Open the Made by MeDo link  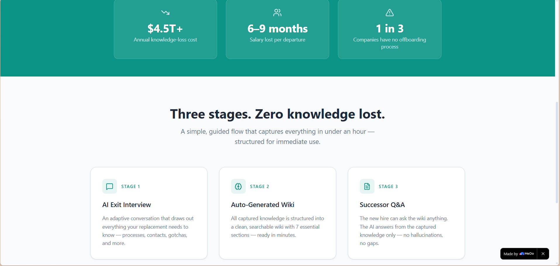coord(519,254)
